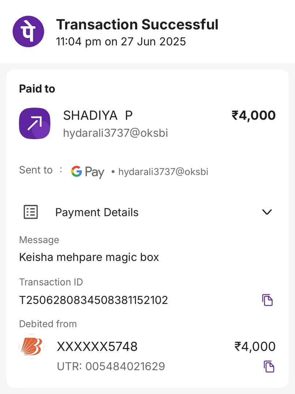
Task: Select the recipient name SHADIYA P
Action: pyautogui.click(x=98, y=115)
